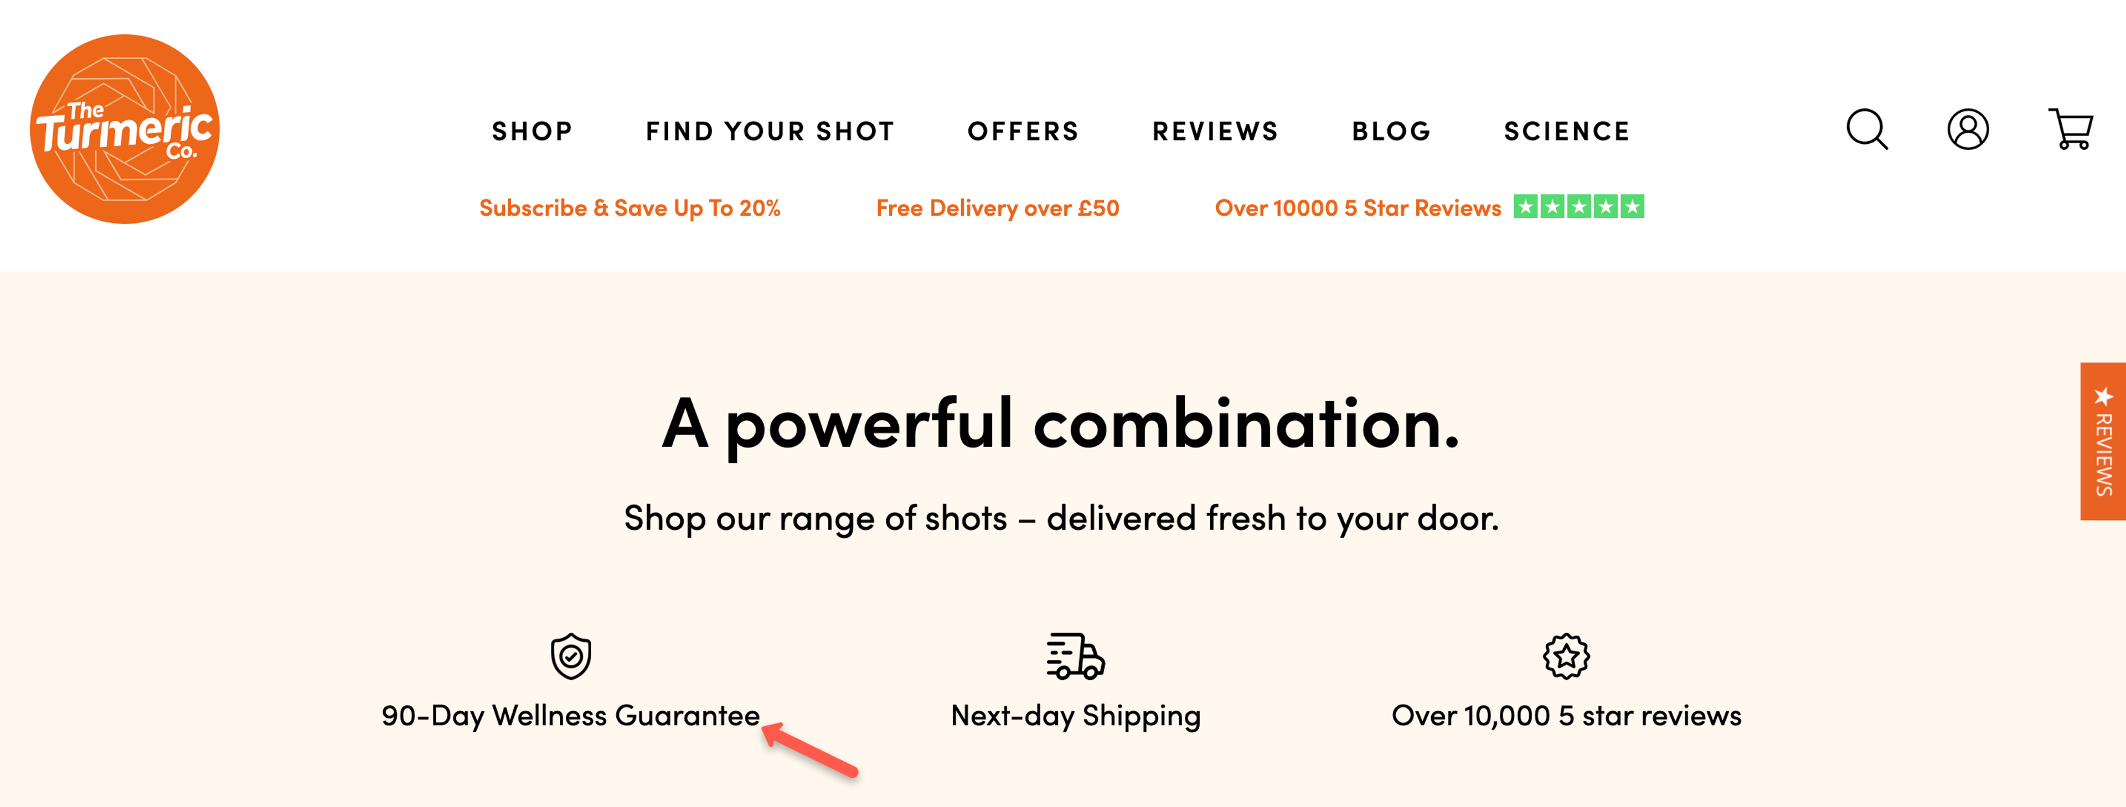
Task: Open the shopping cart icon
Action: coord(2072,129)
